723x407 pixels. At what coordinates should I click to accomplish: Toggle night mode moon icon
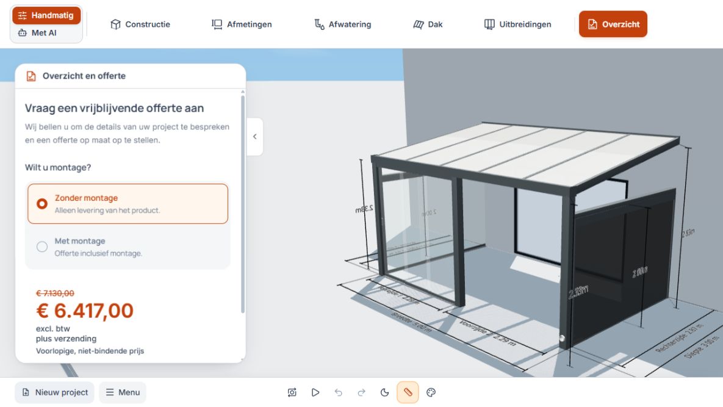[x=384, y=392]
